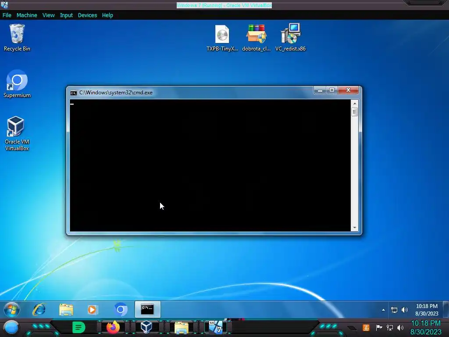Open the Devices menu
The width and height of the screenshot is (449, 337).
[x=87, y=15]
